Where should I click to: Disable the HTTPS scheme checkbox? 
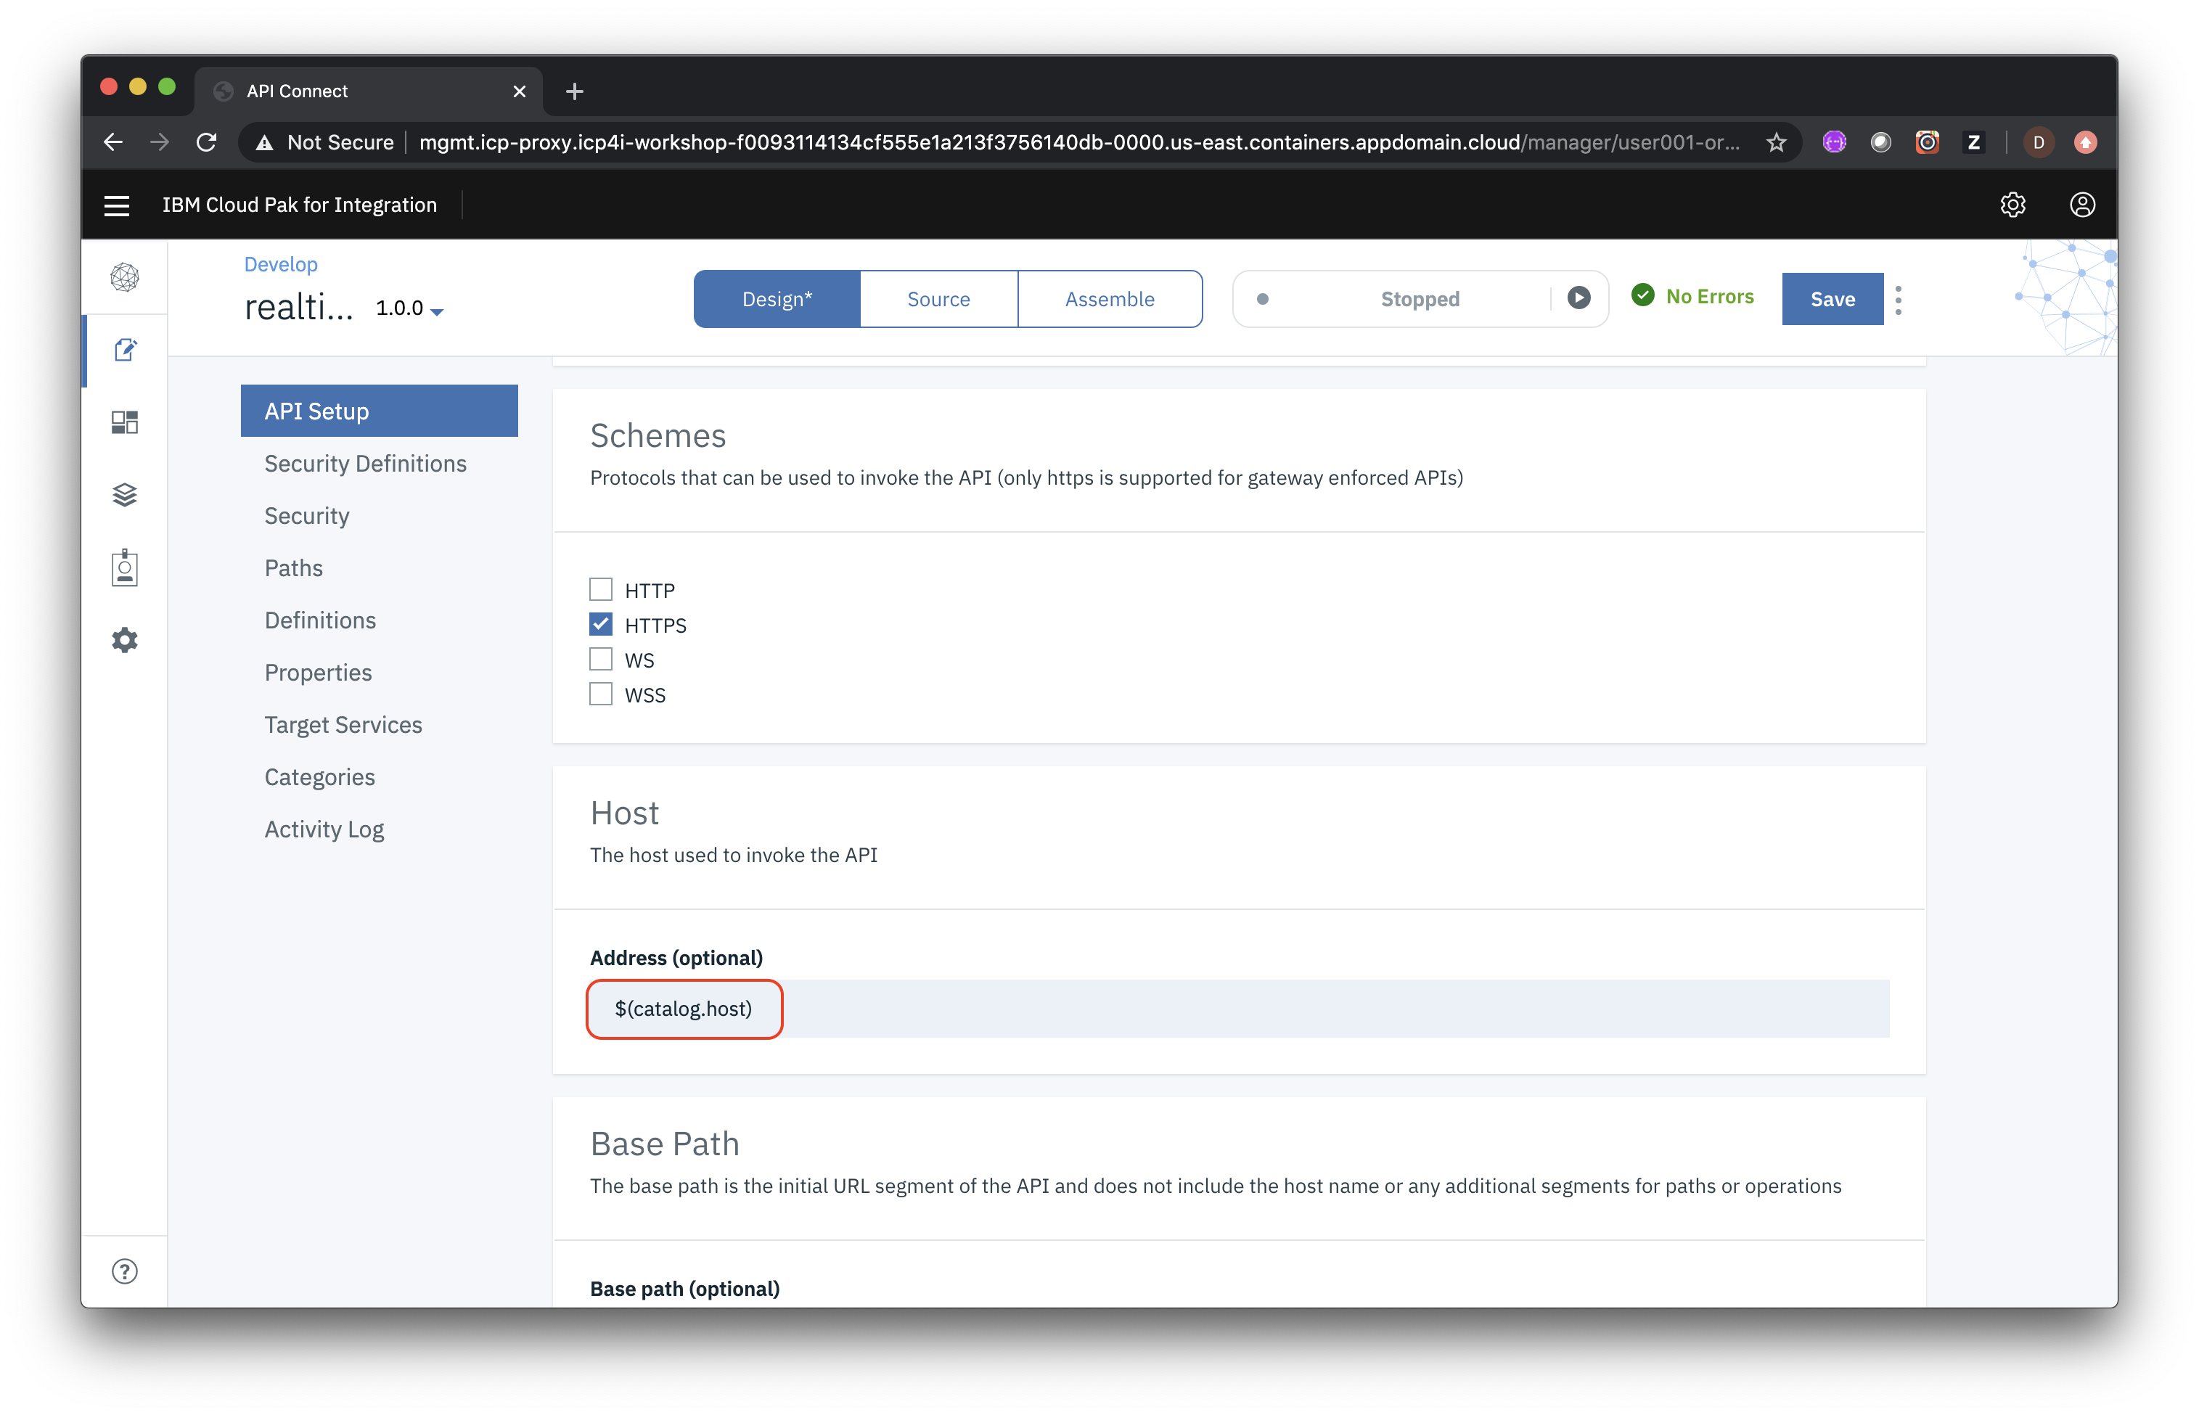601,623
